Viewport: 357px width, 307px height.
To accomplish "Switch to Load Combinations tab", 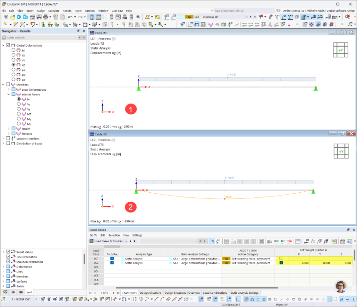I will click(x=215, y=292).
